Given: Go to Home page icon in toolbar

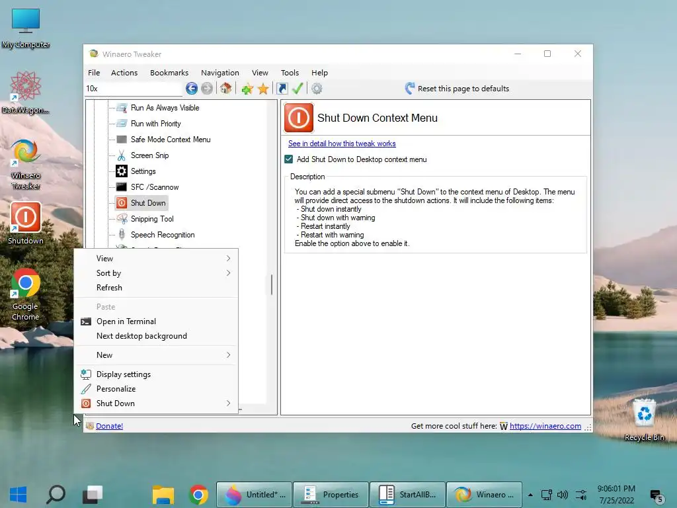Looking at the screenshot, I should 225,89.
